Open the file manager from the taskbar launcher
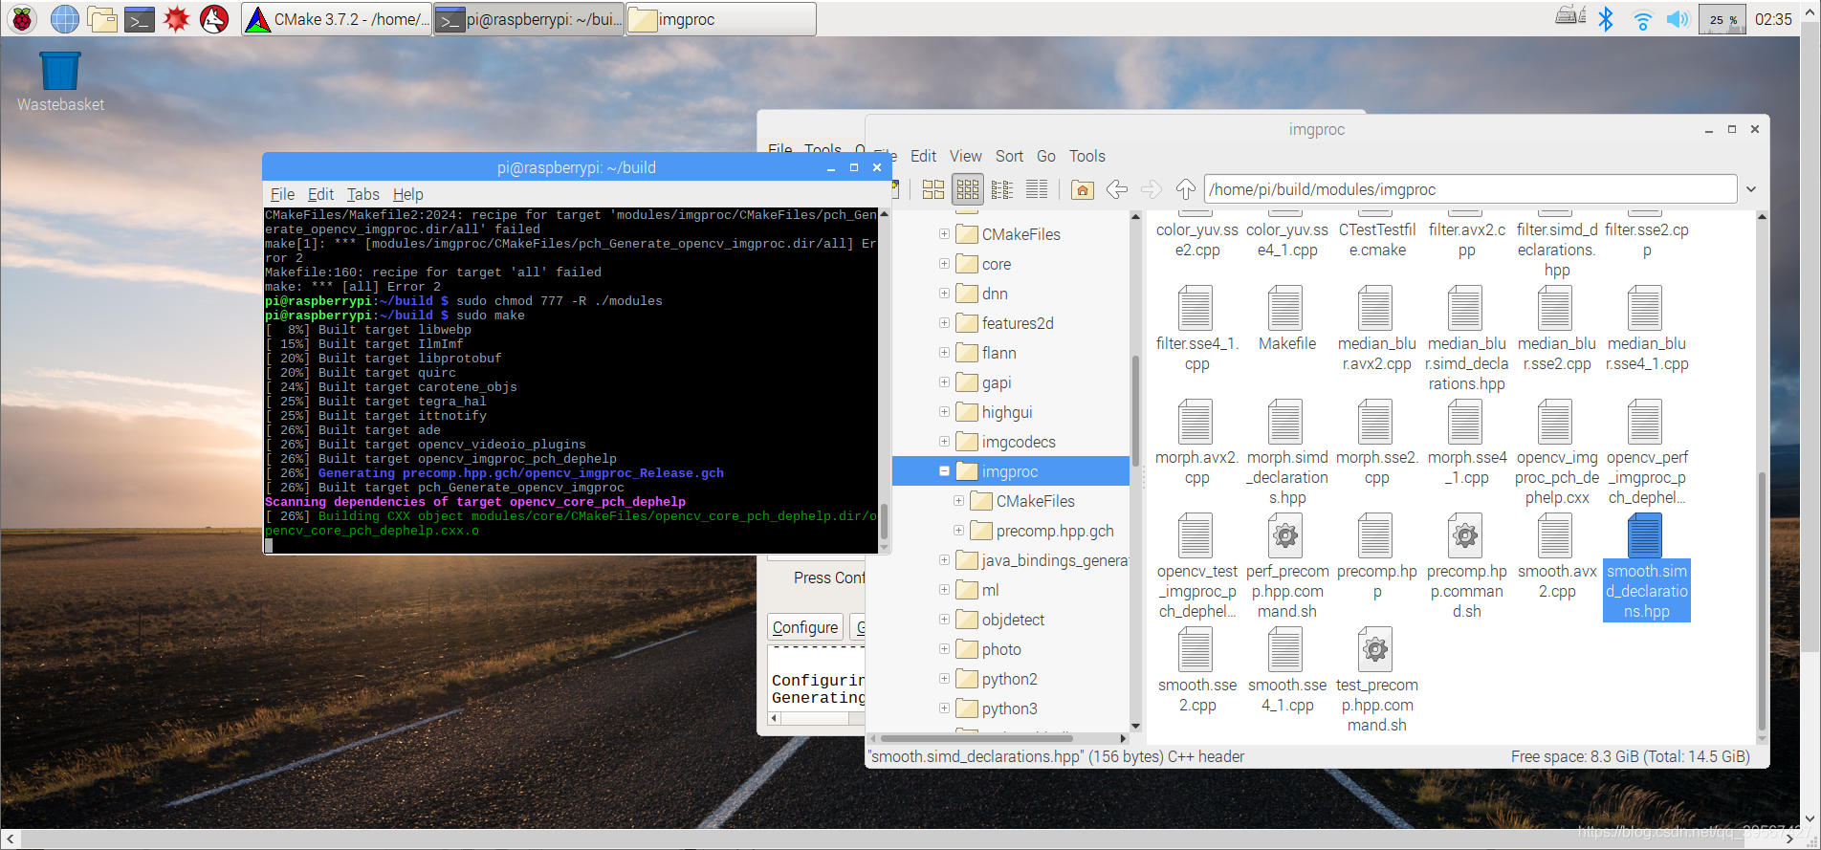 tap(102, 19)
